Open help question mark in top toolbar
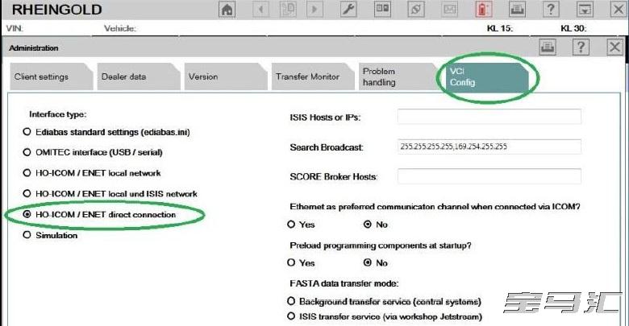629x326 pixels. click(551, 9)
